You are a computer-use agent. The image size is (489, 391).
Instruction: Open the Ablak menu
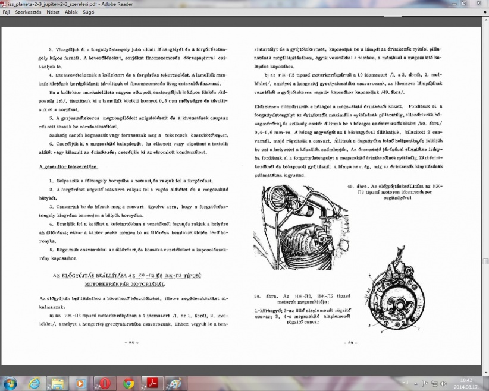[71, 12]
